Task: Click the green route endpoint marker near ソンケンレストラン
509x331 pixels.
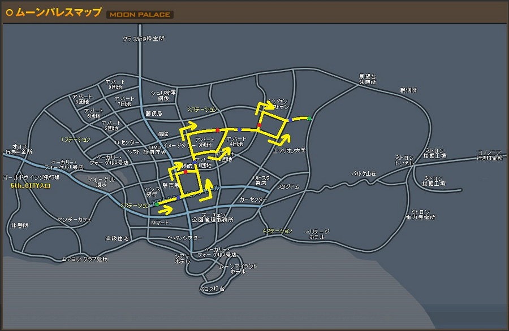Action: (310, 118)
